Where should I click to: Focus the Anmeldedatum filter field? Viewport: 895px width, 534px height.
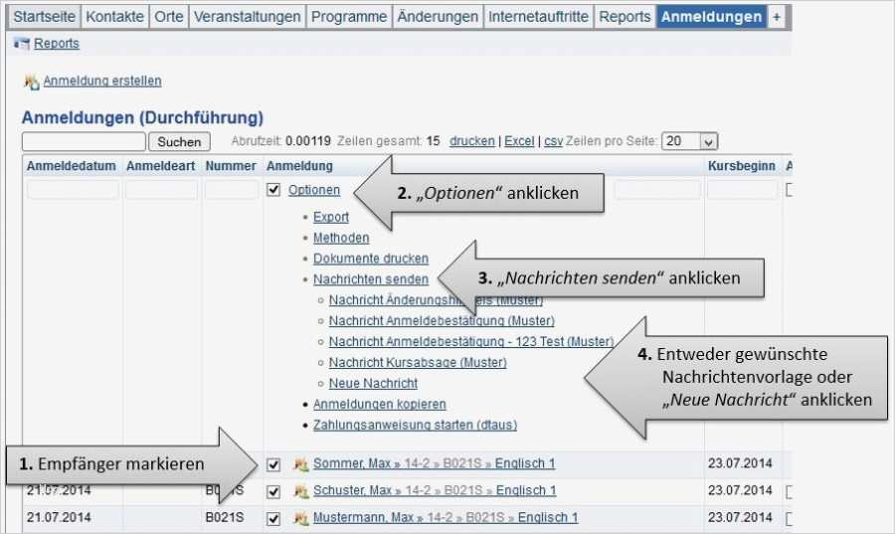coord(73,190)
